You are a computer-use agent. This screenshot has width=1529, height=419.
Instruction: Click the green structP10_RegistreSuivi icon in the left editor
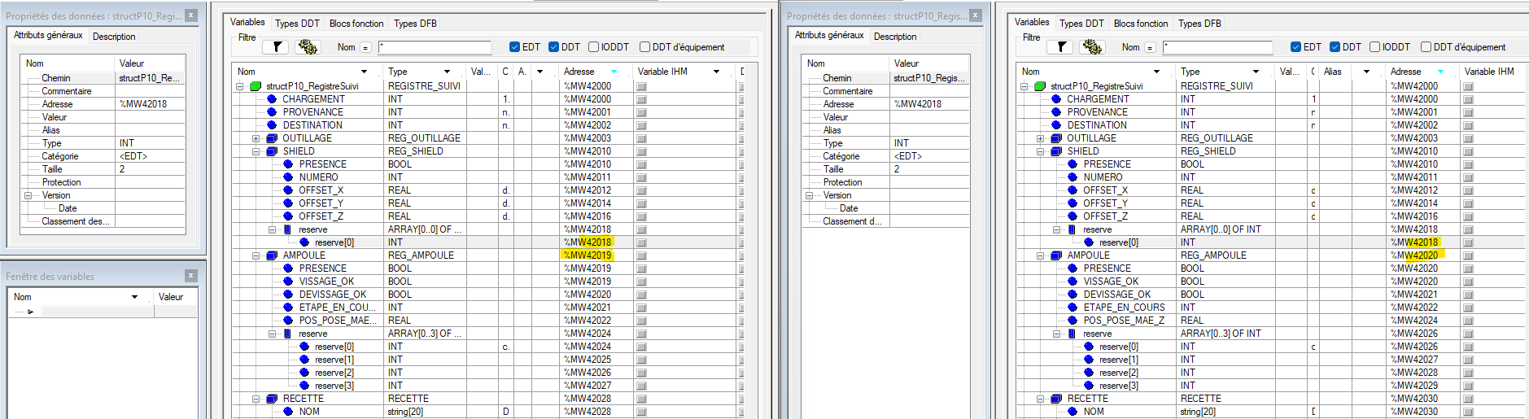(x=256, y=86)
